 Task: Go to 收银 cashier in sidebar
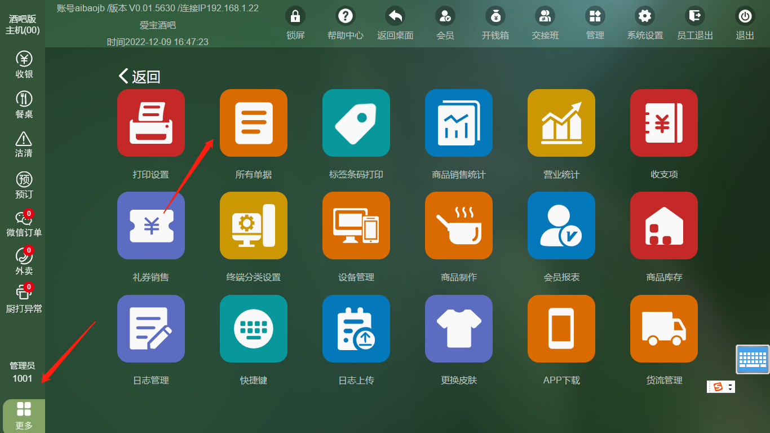(x=24, y=65)
